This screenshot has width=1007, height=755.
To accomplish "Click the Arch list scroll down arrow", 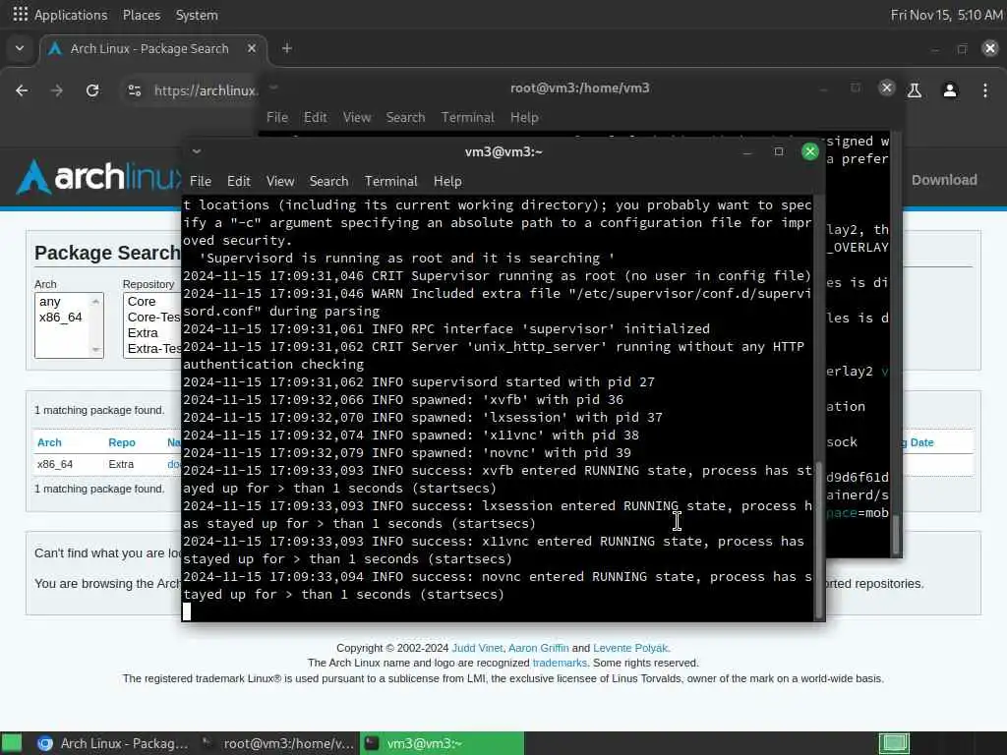I will pyautogui.click(x=95, y=350).
